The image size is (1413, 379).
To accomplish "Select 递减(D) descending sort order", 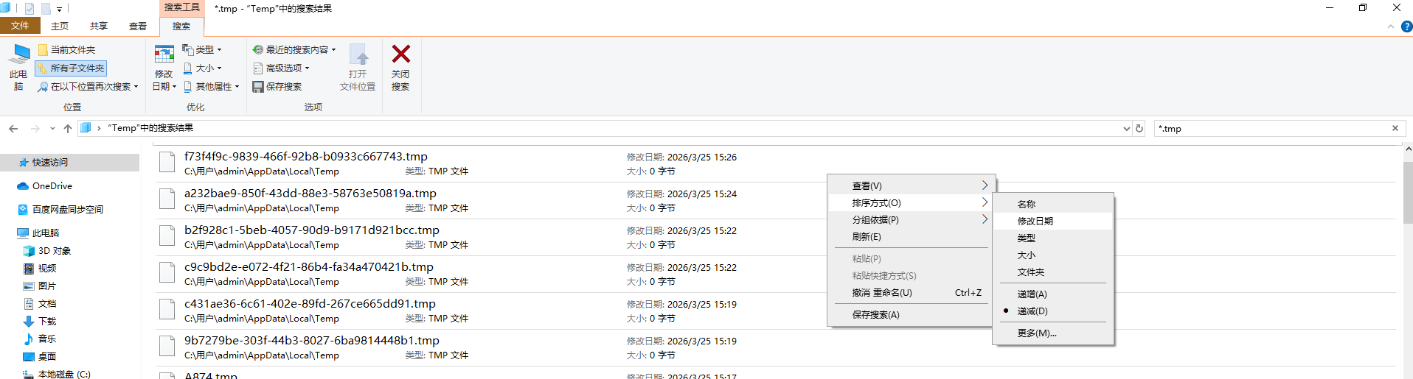I will point(1032,311).
